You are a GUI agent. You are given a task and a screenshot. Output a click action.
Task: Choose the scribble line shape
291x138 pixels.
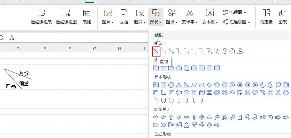coord(240,51)
